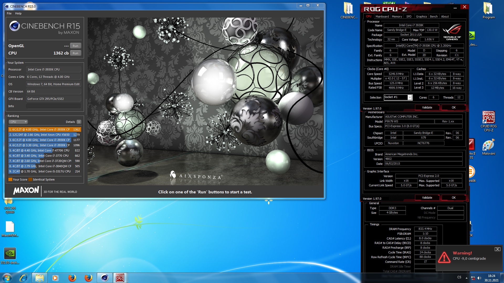Image resolution: width=504 pixels, height=283 pixels.
Task: Click the Core Speed 5249.9 MHz value
Action: click(x=396, y=74)
